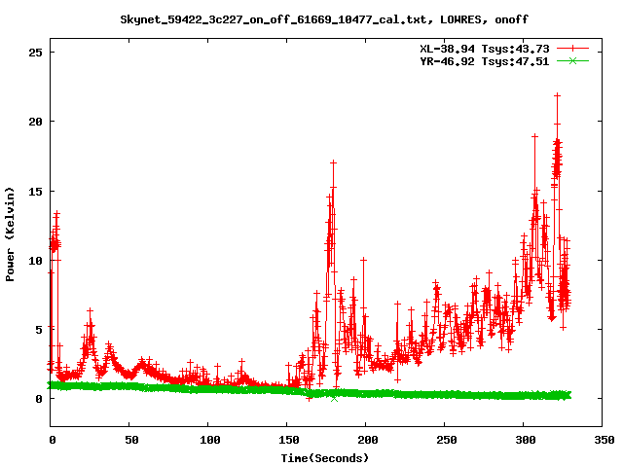Select the legend entry YR-46.92 Tsys:47.51

point(485,61)
